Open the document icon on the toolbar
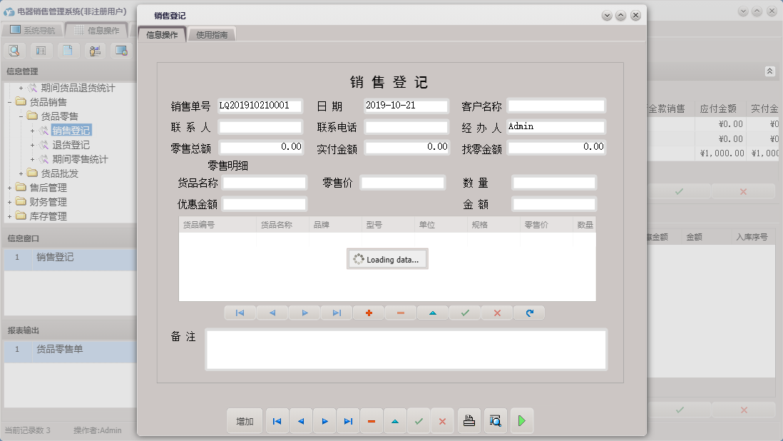Screen dimensions: 783x441 tap(67, 51)
